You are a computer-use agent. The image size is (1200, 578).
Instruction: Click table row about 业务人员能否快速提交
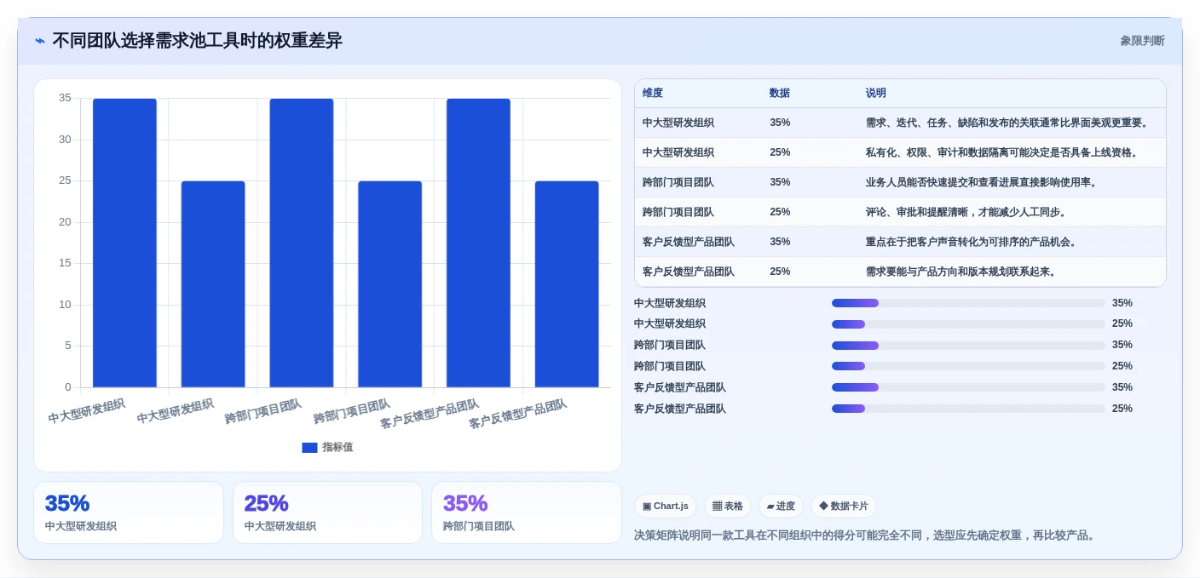point(900,182)
